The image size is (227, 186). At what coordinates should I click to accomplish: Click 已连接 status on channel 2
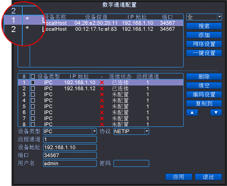pyautogui.click(x=120, y=89)
